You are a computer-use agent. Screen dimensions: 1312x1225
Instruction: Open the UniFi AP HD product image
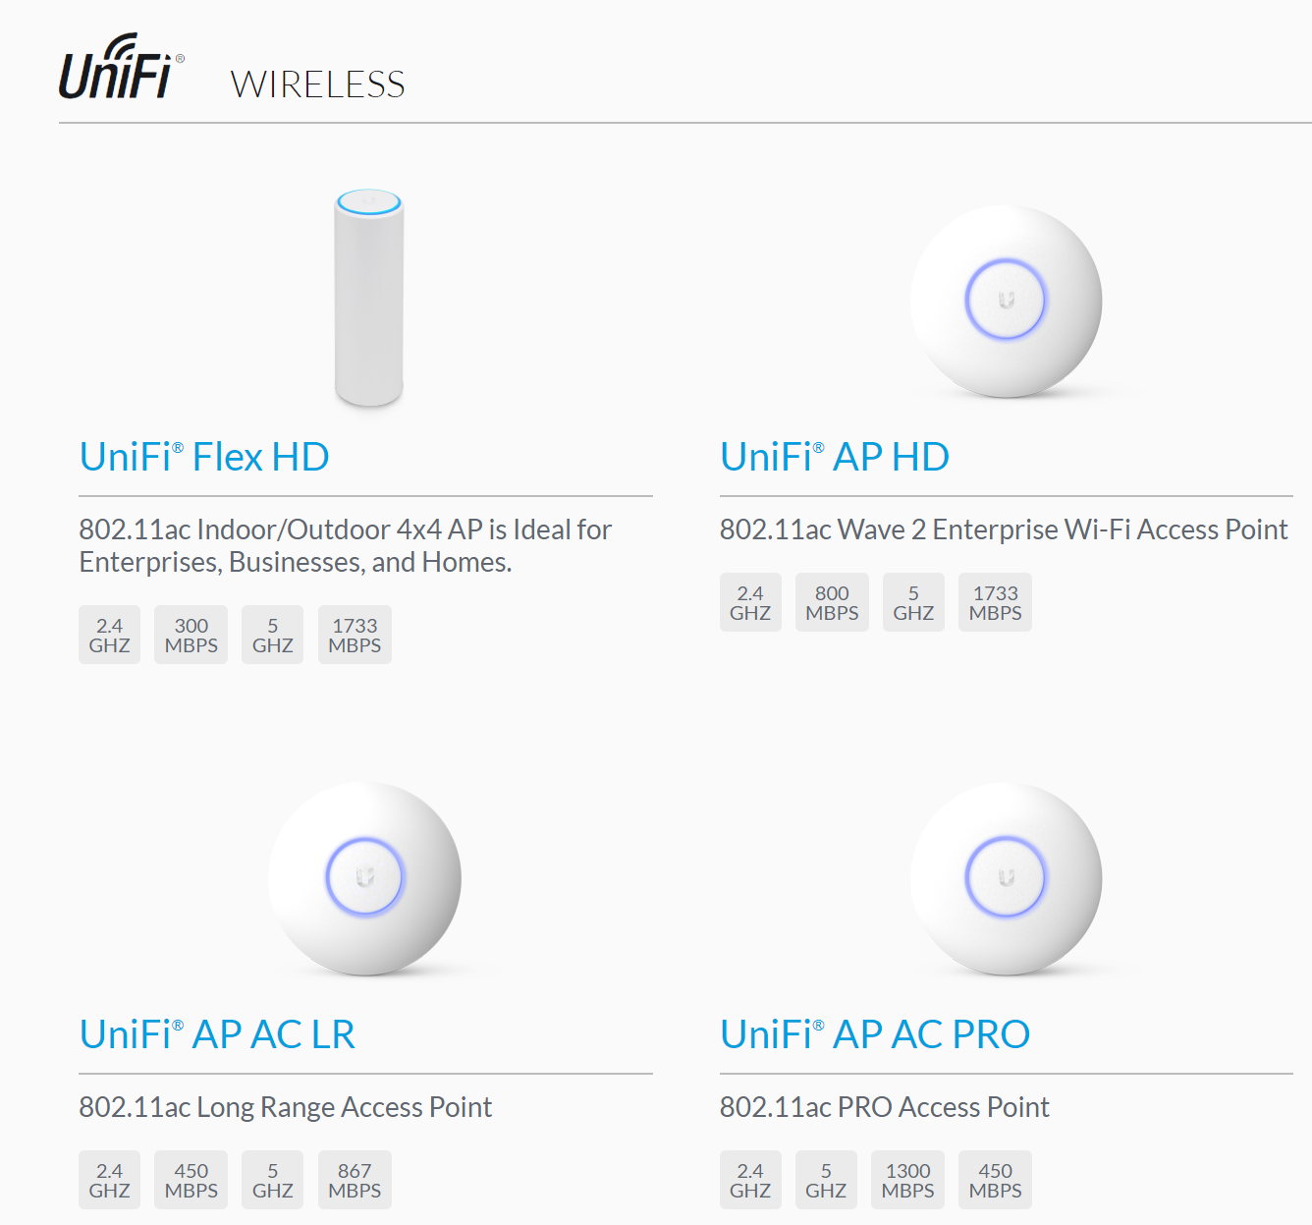click(1006, 301)
